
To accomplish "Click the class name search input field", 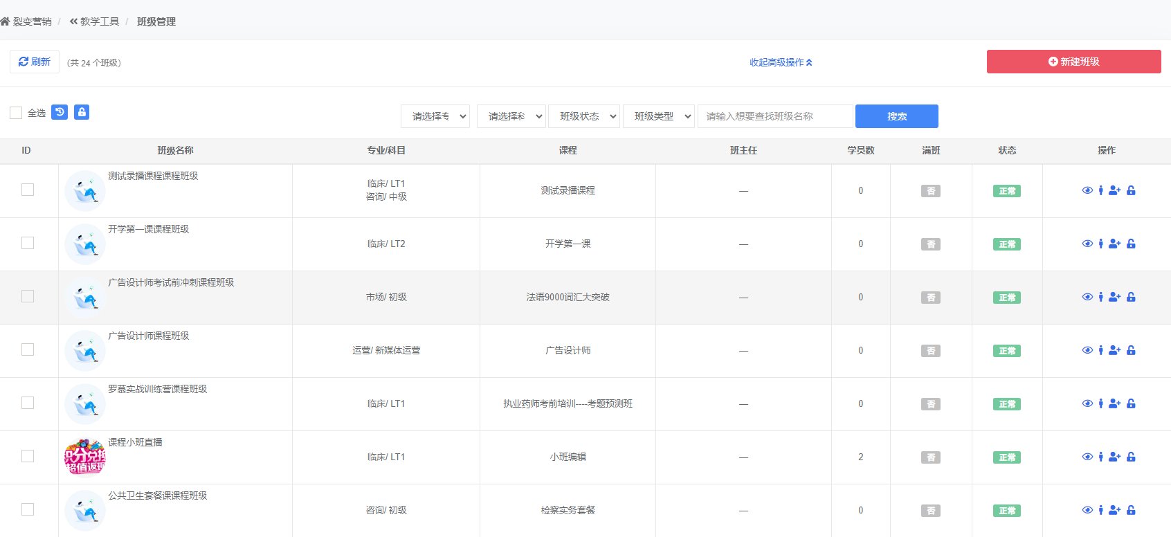I will click(x=775, y=116).
